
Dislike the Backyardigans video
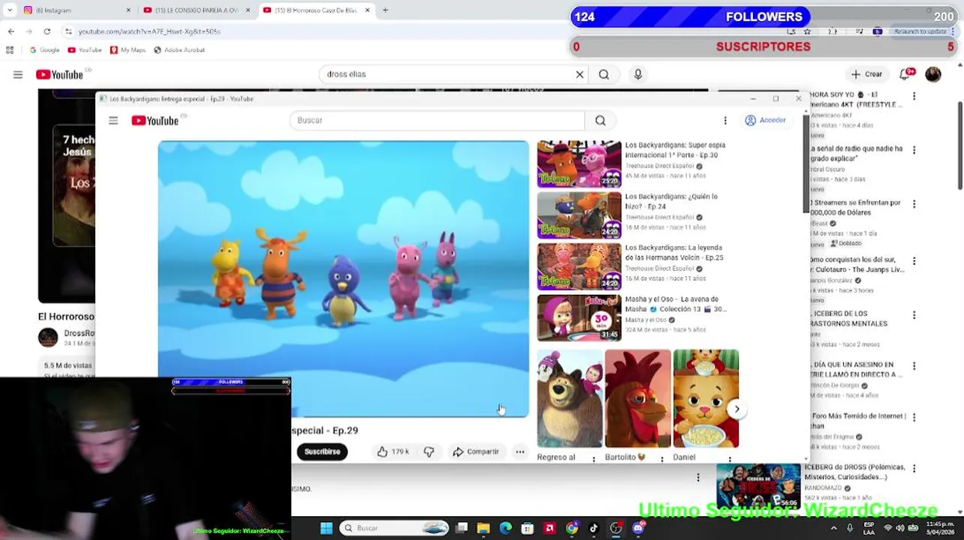429,451
